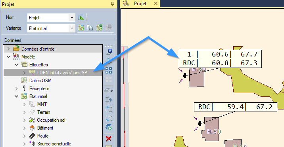Select Etiquettes in the tree
Viewport: 284px width, 147px height.
click(38, 65)
